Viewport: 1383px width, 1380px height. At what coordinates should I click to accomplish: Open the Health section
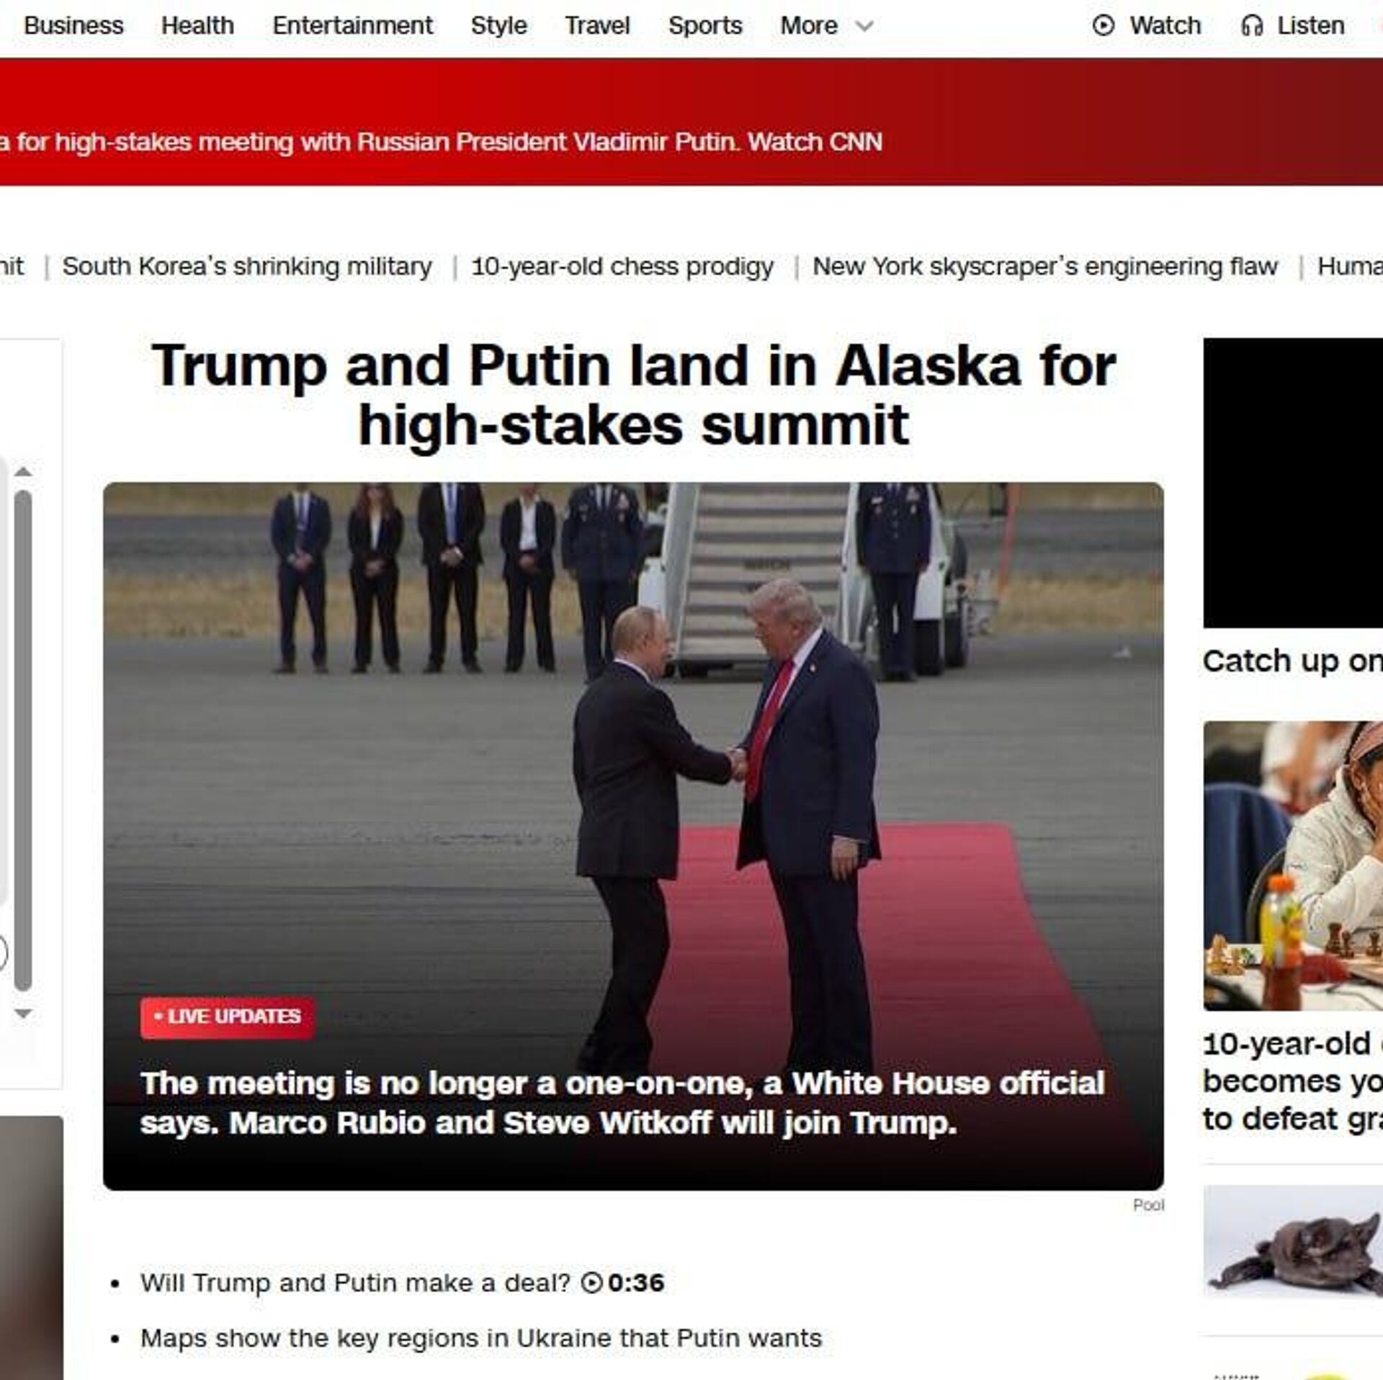point(197,26)
